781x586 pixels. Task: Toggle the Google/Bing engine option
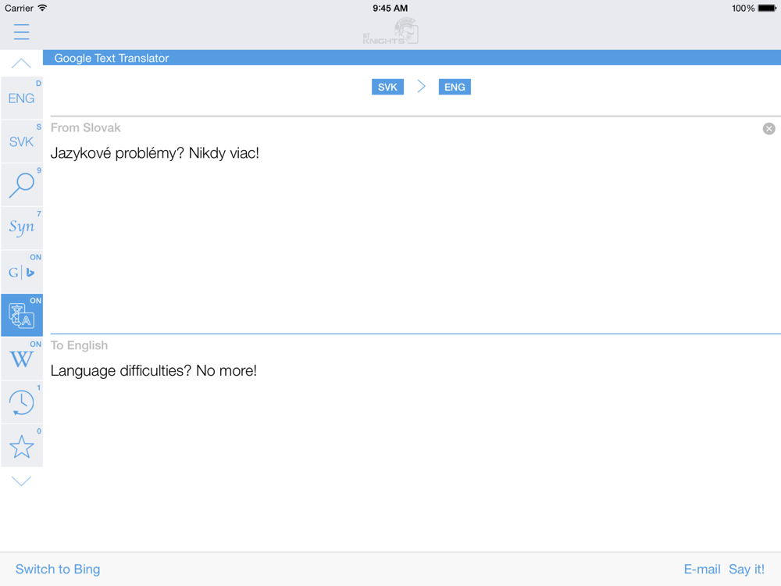[x=22, y=272]
